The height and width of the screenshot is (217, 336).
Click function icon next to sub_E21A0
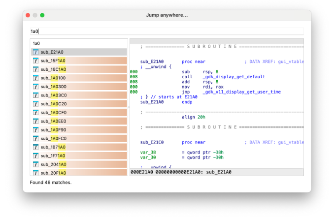pyautogui.click(x=36, y=52)
